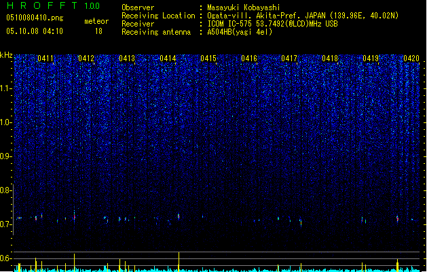The height and width of the screenshot is (272, 427).
Task: Click the Observer field label
Action: point(138,7)
